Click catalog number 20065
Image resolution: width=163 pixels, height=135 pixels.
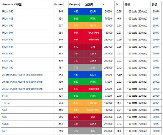(x=156, y=110)
